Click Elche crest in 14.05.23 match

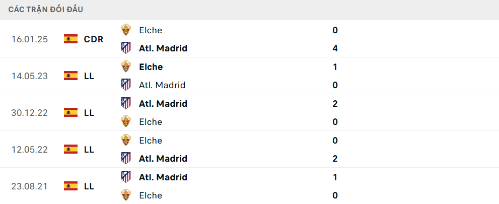click(x=126, y=67)
